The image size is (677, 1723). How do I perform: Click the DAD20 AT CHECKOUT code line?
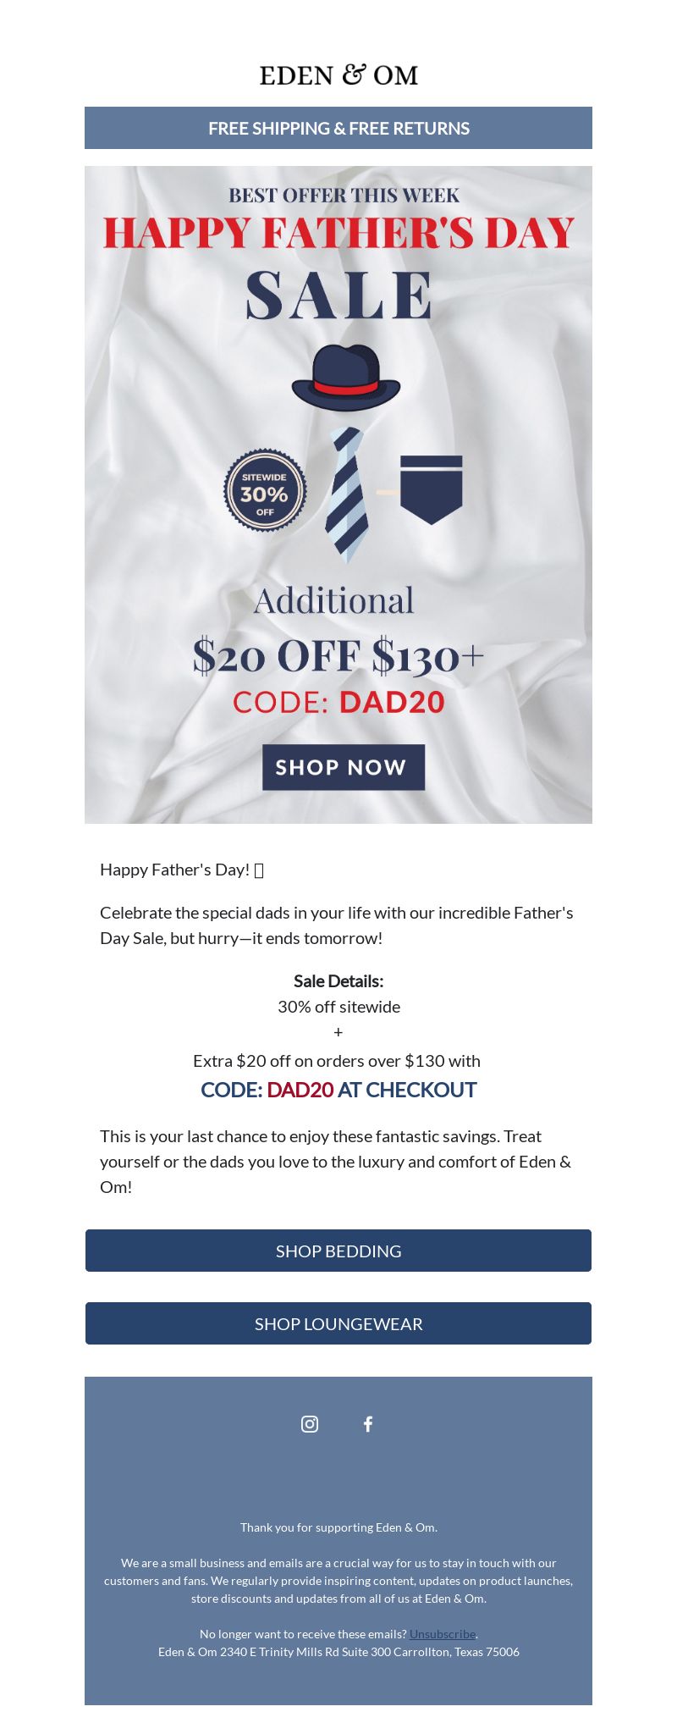pos(338,1090)
